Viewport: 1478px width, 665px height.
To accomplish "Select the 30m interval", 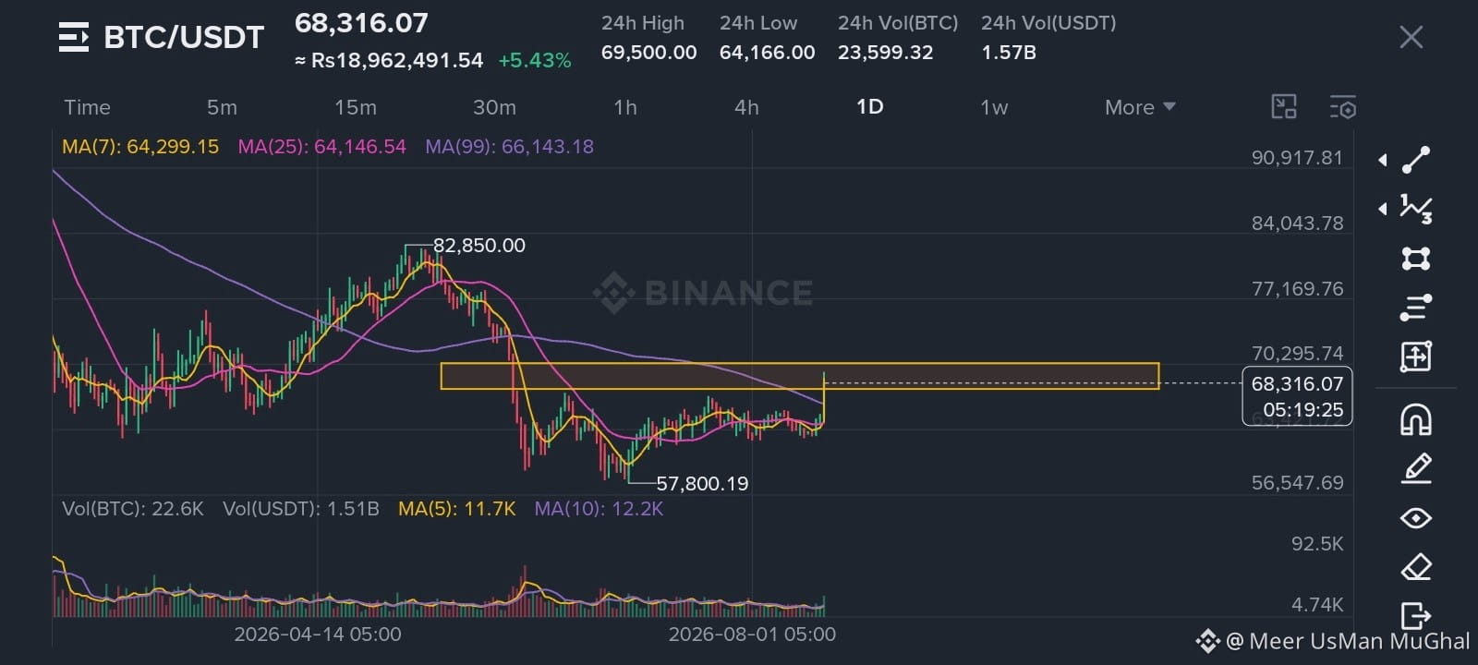I will 494,107.
